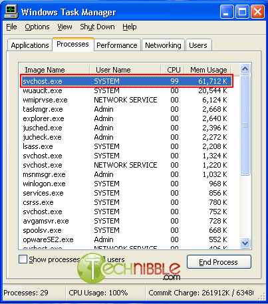Image resolution: width=268 pixels, height=304 pixels.
Task: Select the spoolsv.exe process
Action: [126, 230]
